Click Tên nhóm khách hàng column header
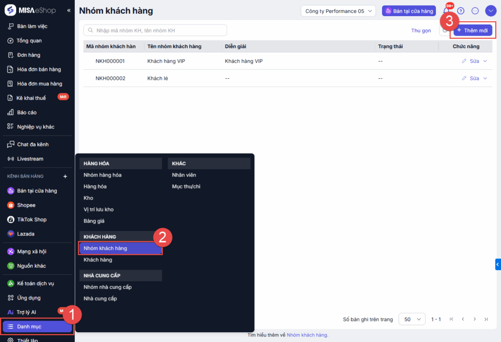Viewport: 501px width, 342px height. tap(174, 46)
